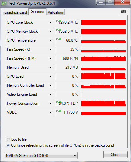Open the GPU Core Clock sensor dropdown
The image size is (131, 162).
(51, 22)
